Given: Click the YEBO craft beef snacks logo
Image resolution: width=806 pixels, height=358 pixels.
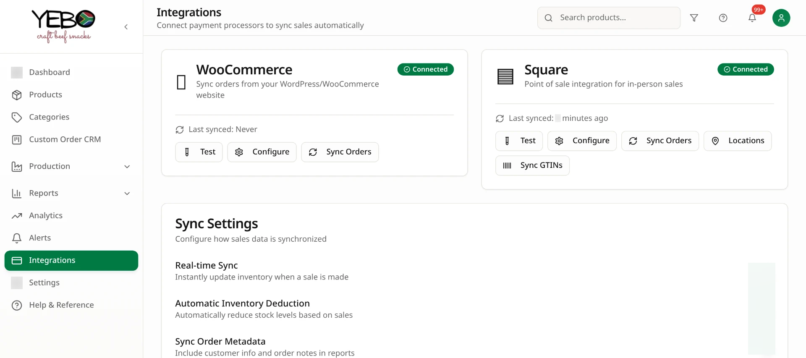Looking at the screenshot, I should point(63,26).
